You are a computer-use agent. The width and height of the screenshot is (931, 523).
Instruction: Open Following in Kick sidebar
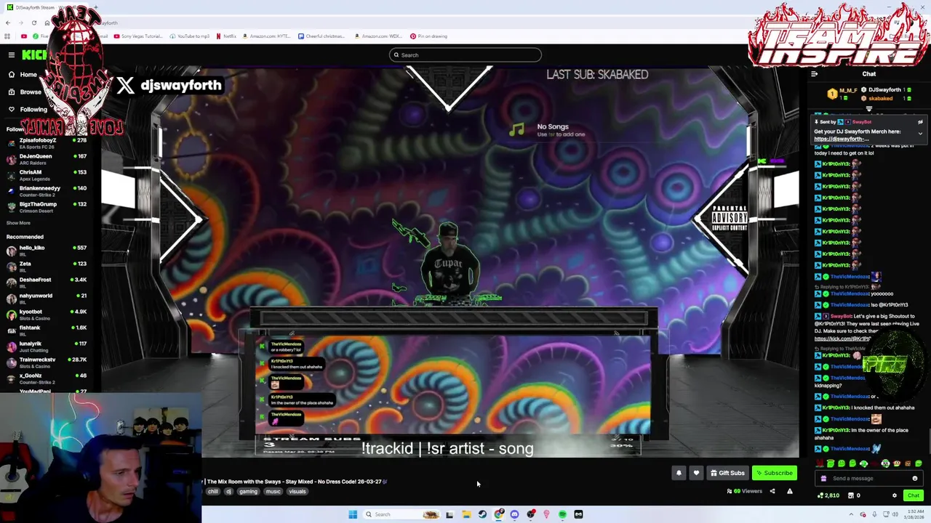(x=27, y=110)
